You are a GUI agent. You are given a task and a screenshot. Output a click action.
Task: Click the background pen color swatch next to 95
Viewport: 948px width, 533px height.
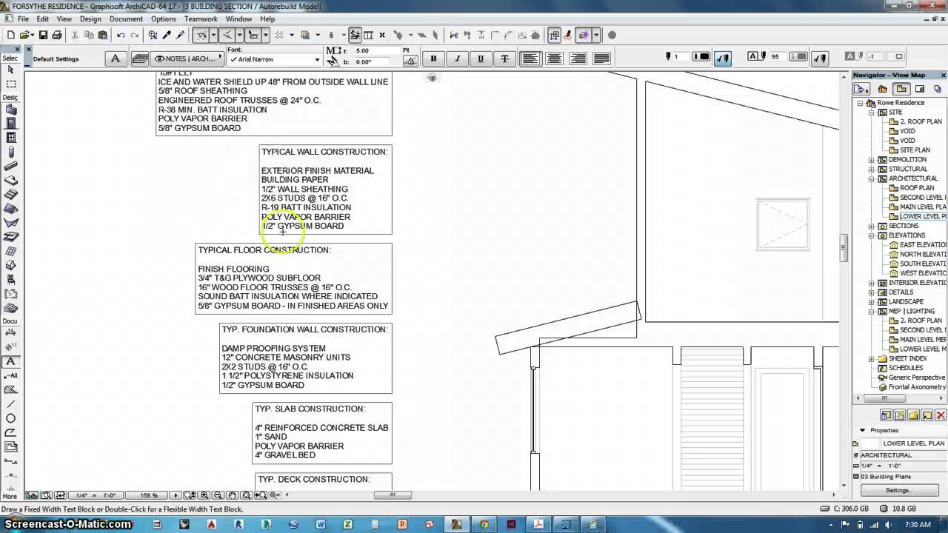pos(798,57)
